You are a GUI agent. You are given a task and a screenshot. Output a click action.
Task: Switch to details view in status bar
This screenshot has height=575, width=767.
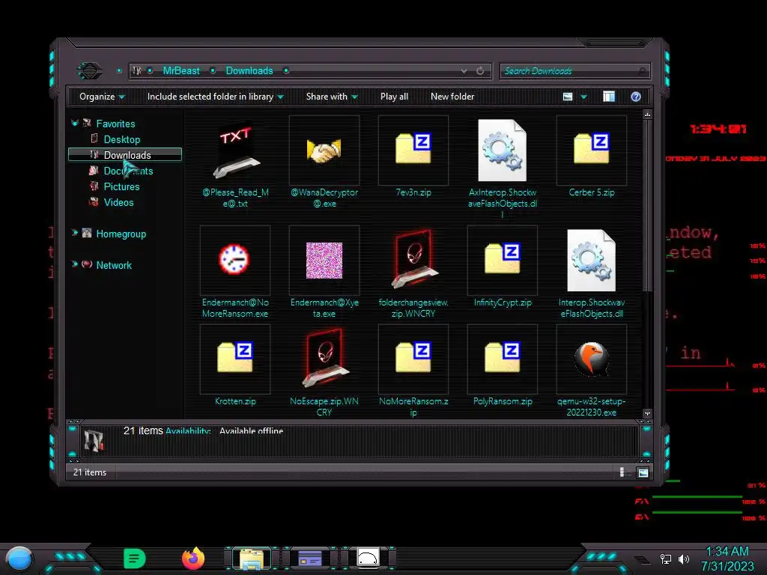click(624, 472)
